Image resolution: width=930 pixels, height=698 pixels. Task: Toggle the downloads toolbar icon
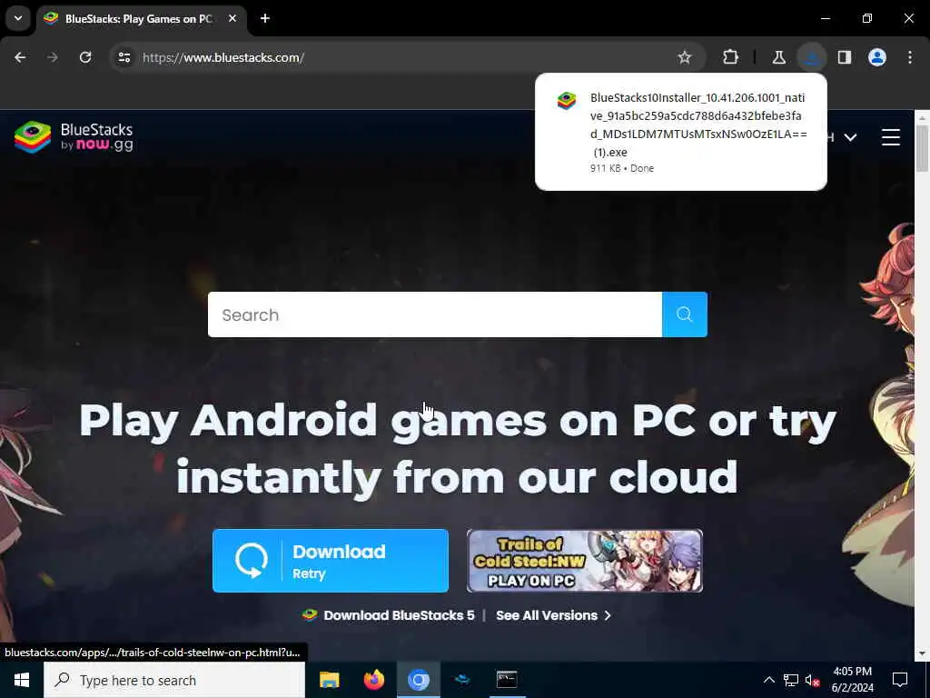click(x=811, y=57)
